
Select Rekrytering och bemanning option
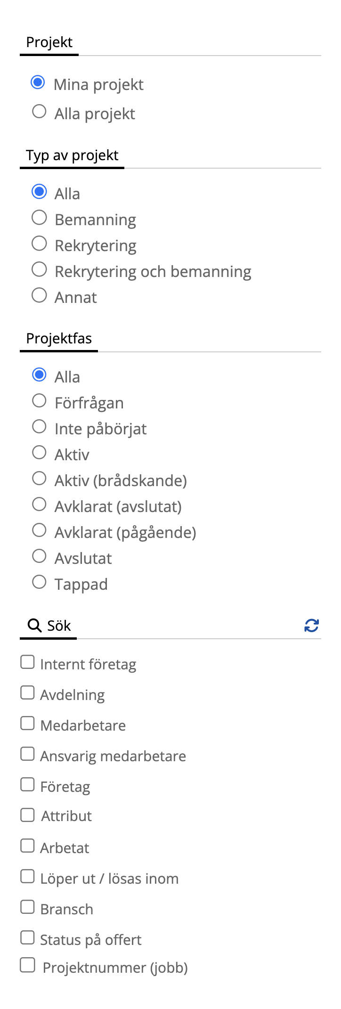(39, 269)
